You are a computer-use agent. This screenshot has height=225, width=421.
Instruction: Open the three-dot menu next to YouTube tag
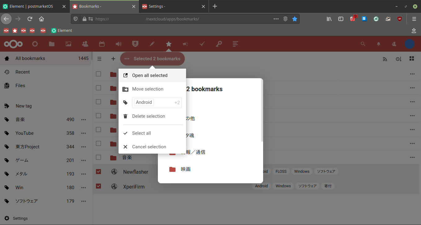point(84,133)
